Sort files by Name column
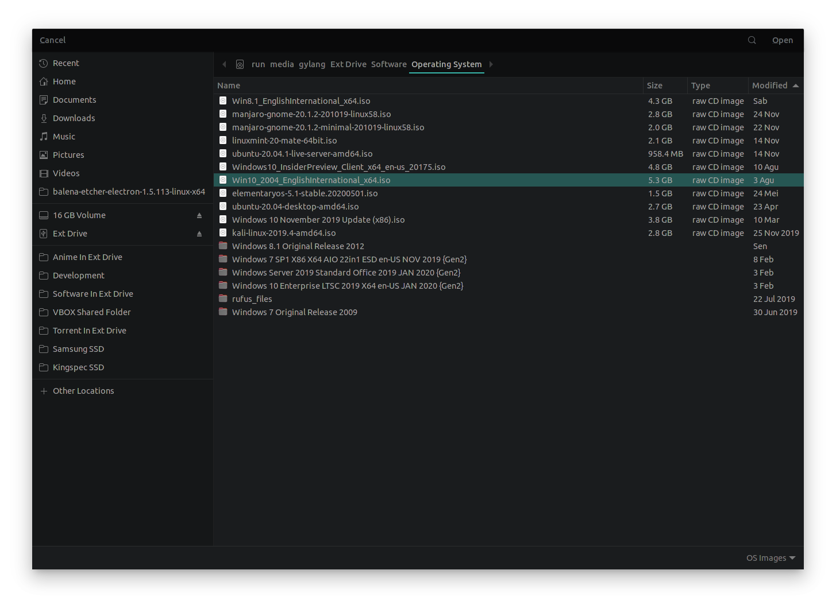Image resolution: width=836 pixels, height=605 pixels. pyautogui.click(x=428, y=86)
